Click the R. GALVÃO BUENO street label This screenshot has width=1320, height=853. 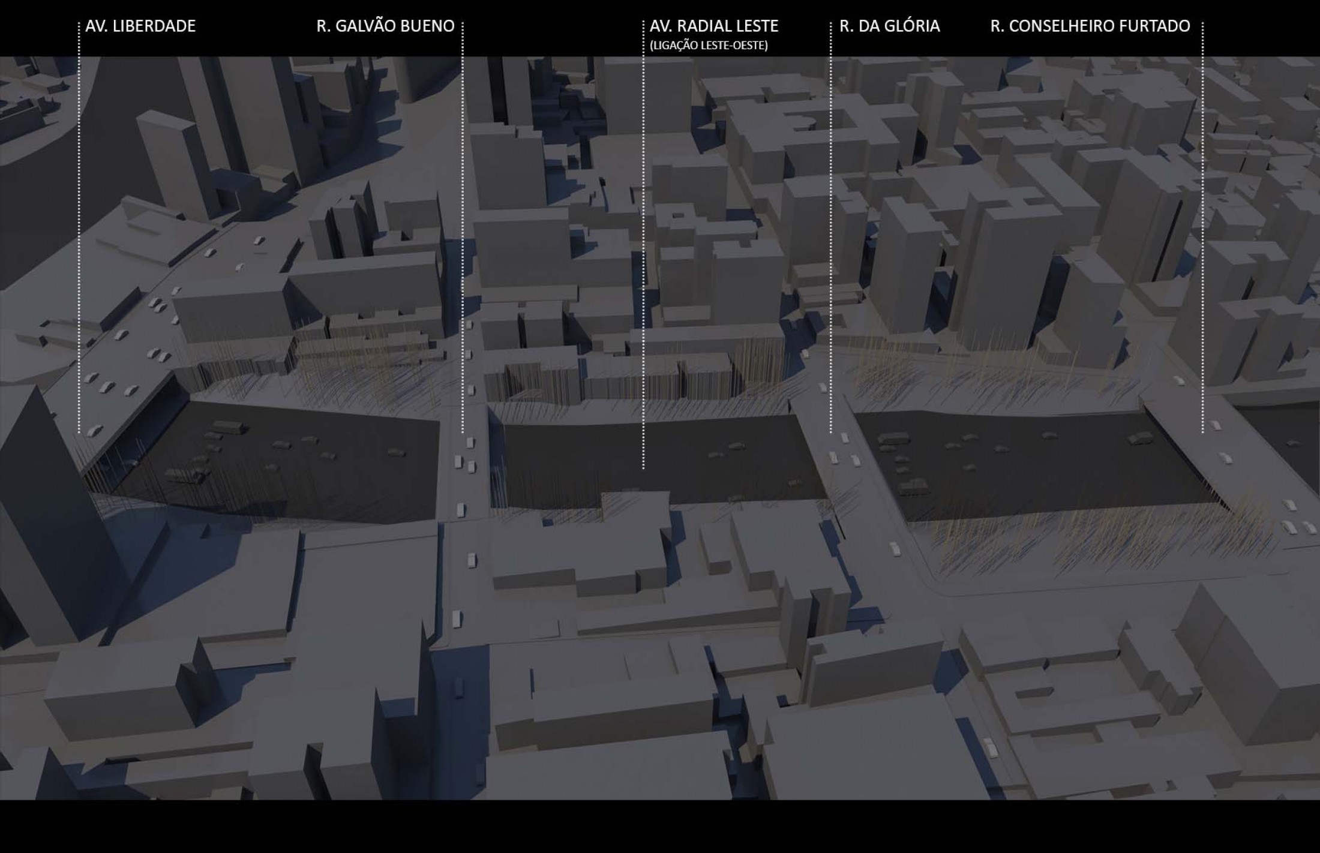click(385, 26)
